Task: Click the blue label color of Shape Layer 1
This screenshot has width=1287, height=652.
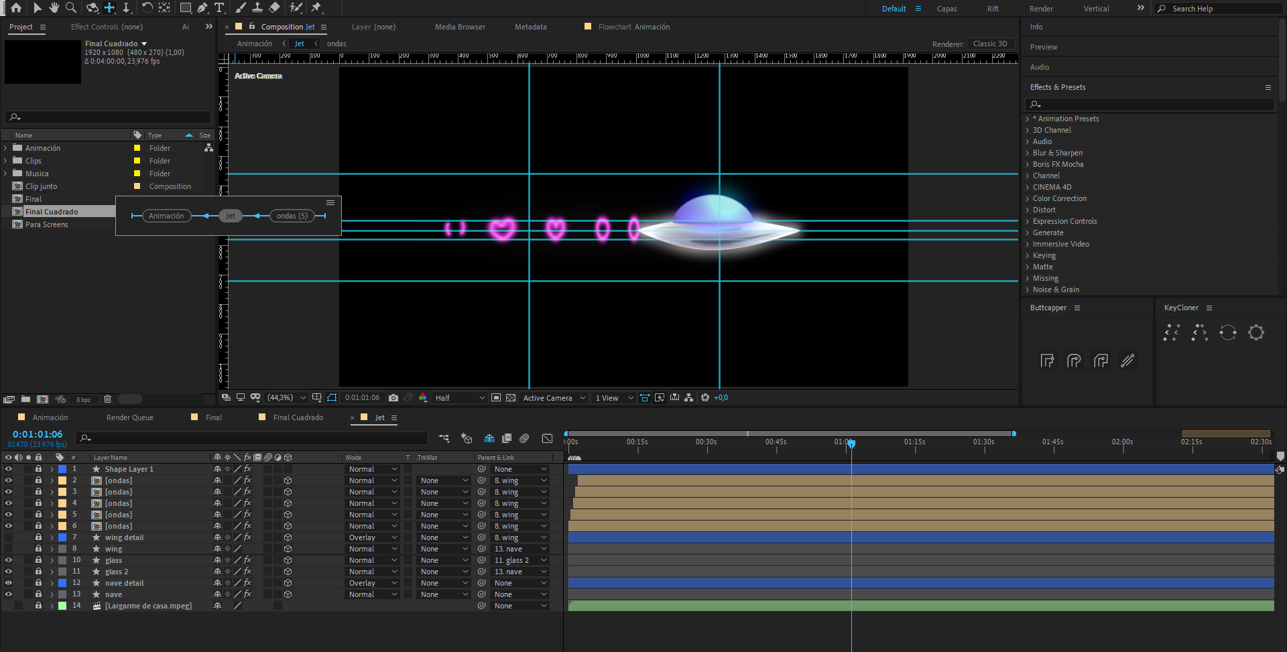Action: click(62, 469)
